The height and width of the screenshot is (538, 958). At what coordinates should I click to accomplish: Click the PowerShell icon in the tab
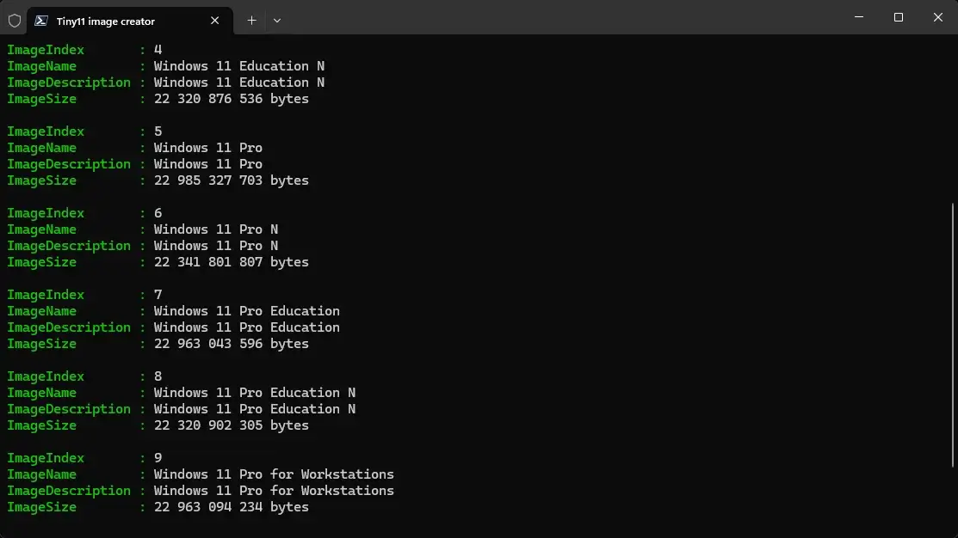[41, 21]
